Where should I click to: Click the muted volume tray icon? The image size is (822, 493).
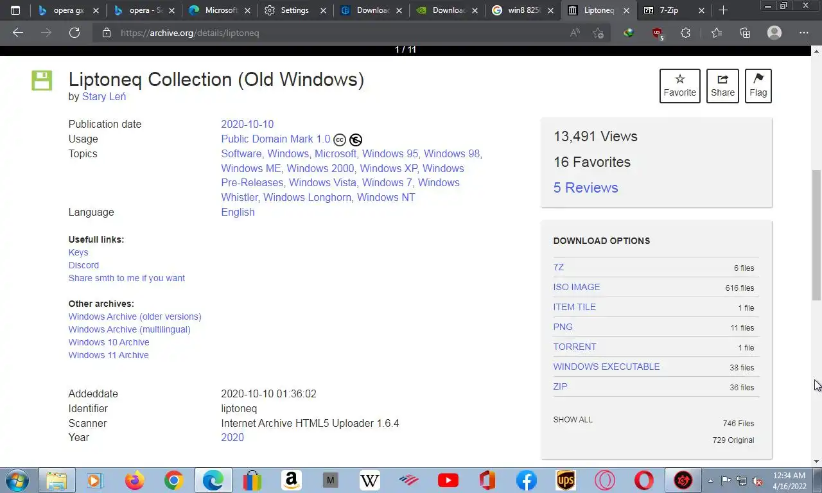coord(757,480)
